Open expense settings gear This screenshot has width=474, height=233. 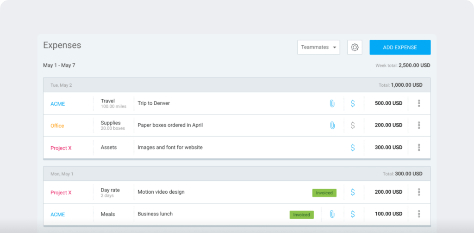pyautogui.click(x=355, y=48)
